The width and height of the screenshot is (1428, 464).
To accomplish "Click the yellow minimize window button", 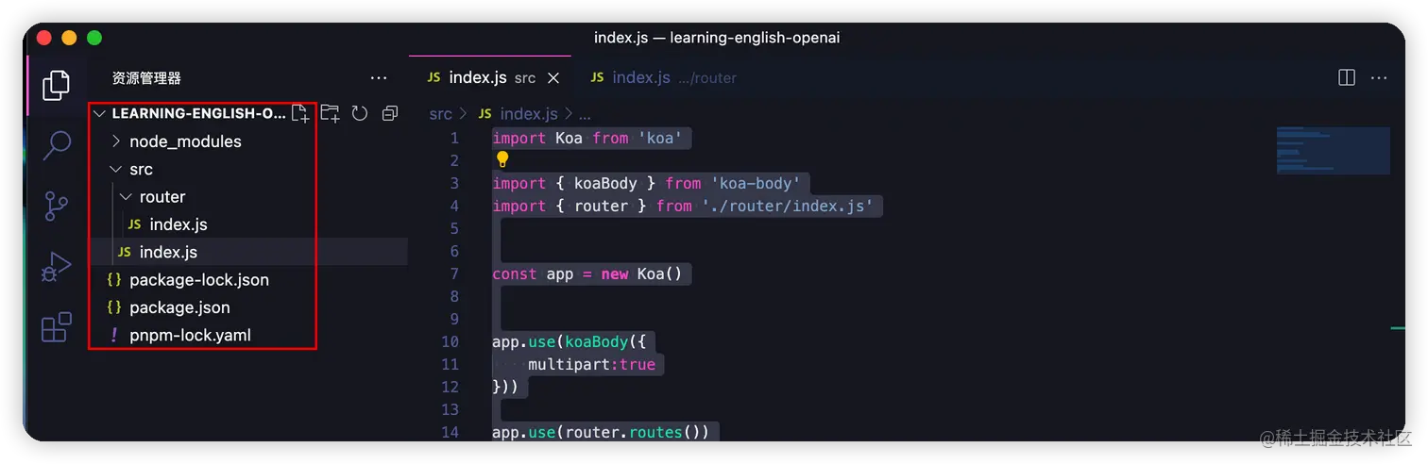I will coord(69,38).
